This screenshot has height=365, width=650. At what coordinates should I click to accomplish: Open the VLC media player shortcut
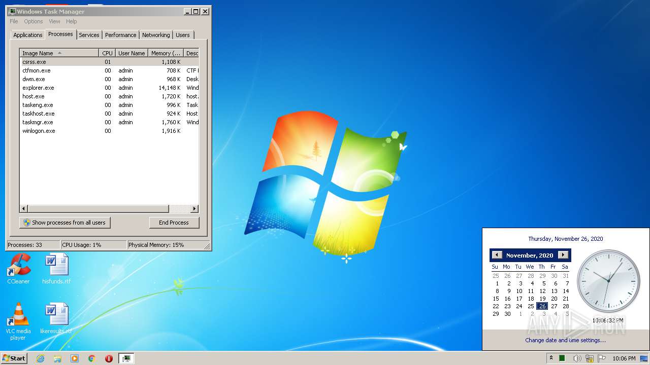(18, 321)
